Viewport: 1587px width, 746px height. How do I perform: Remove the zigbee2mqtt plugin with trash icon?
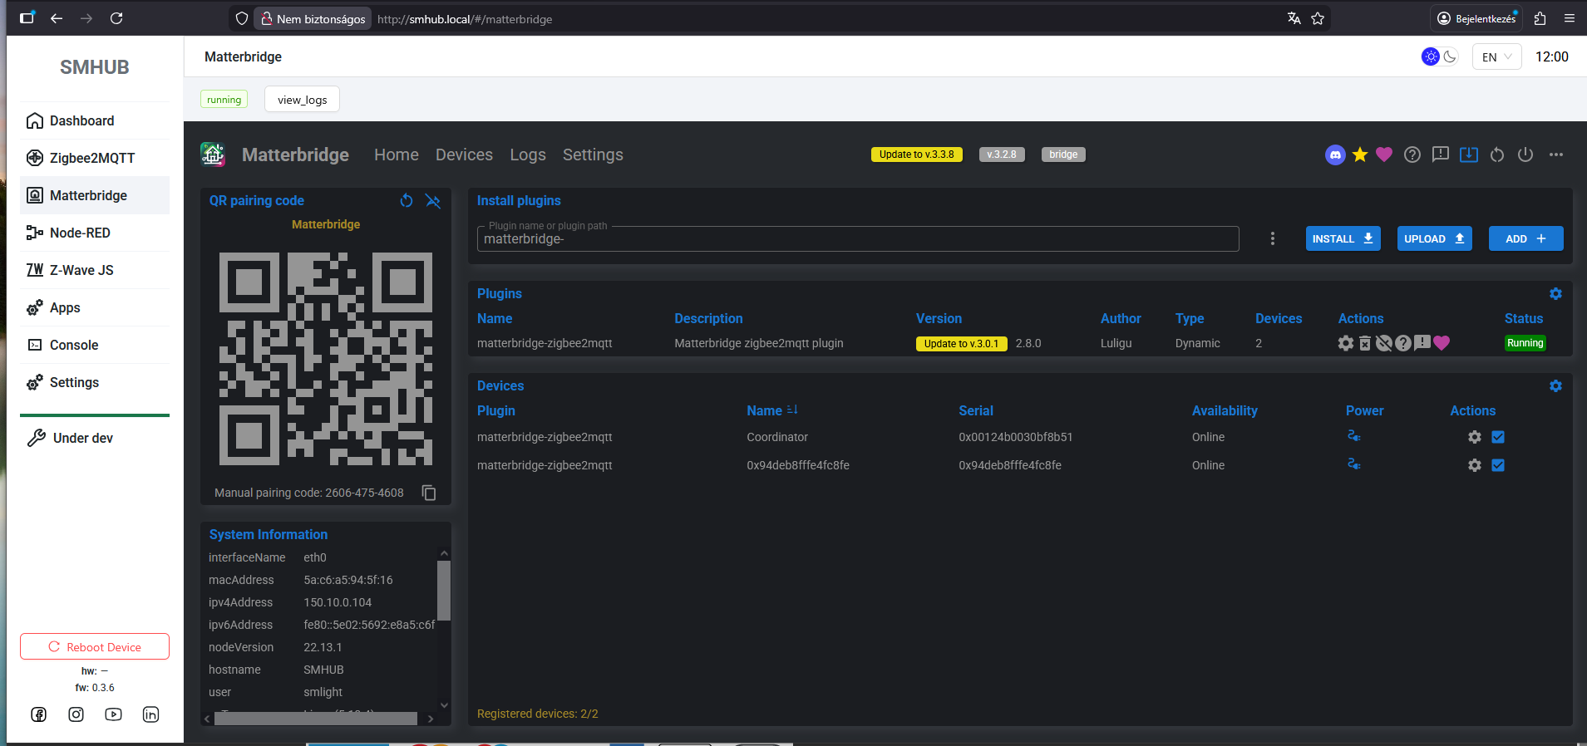coord(1365,343)
